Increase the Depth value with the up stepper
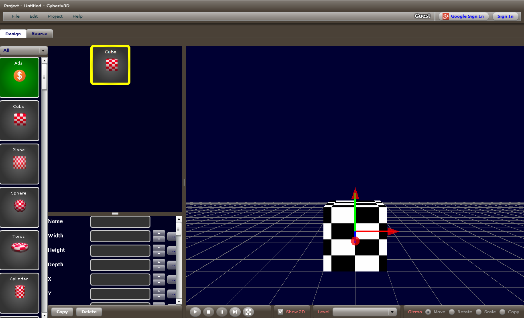The width and height of the screenshot is (524, 318). coord(159,262)
